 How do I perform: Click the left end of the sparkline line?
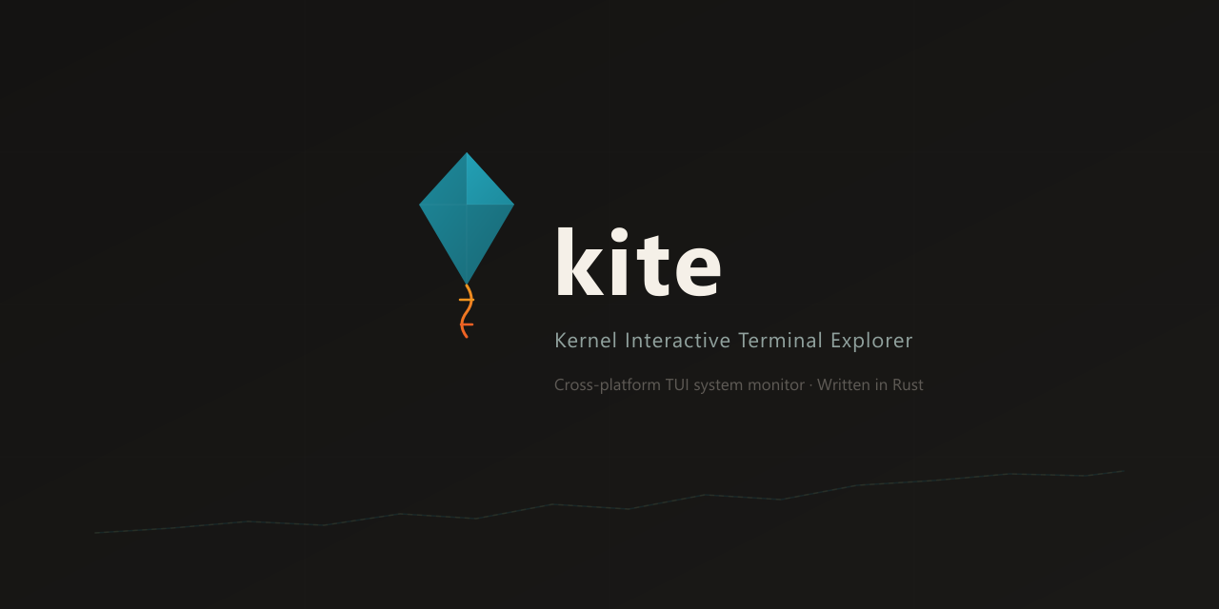[x=95, y=533]
